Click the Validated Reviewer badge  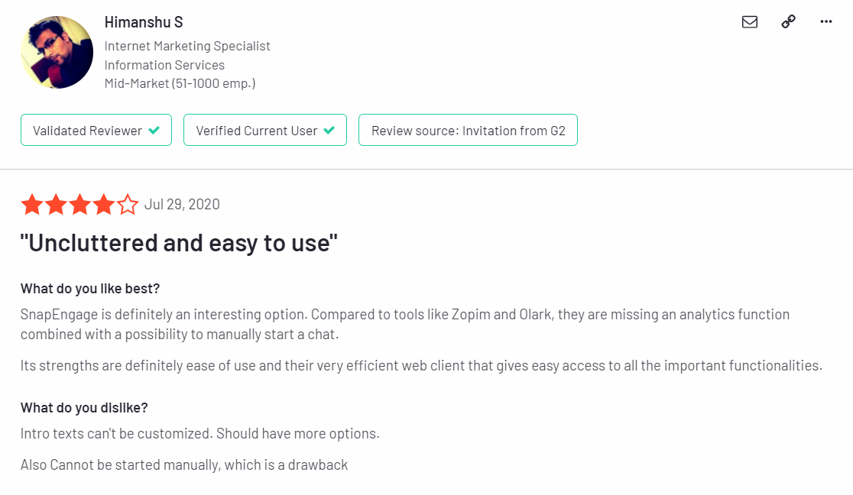click(x=96, y=130)
